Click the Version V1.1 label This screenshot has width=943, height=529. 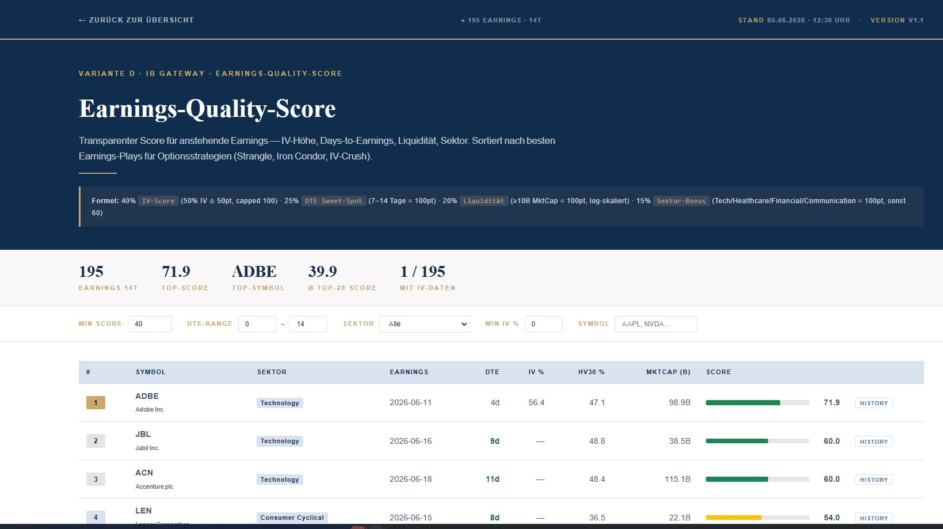[897, 20]
